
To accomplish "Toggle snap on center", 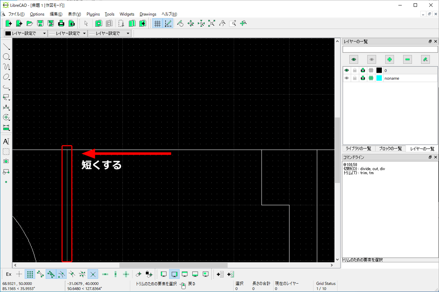I will click(62, 274).
